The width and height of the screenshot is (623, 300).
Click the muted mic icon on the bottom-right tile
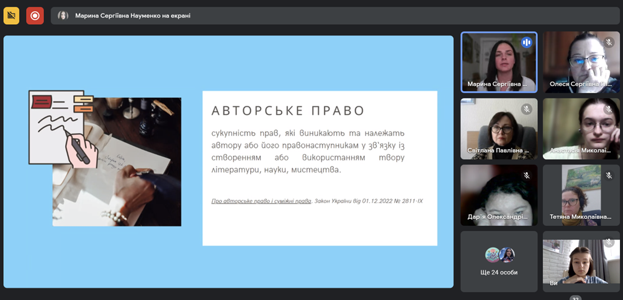pyautogui.click(x=609, y=242)
